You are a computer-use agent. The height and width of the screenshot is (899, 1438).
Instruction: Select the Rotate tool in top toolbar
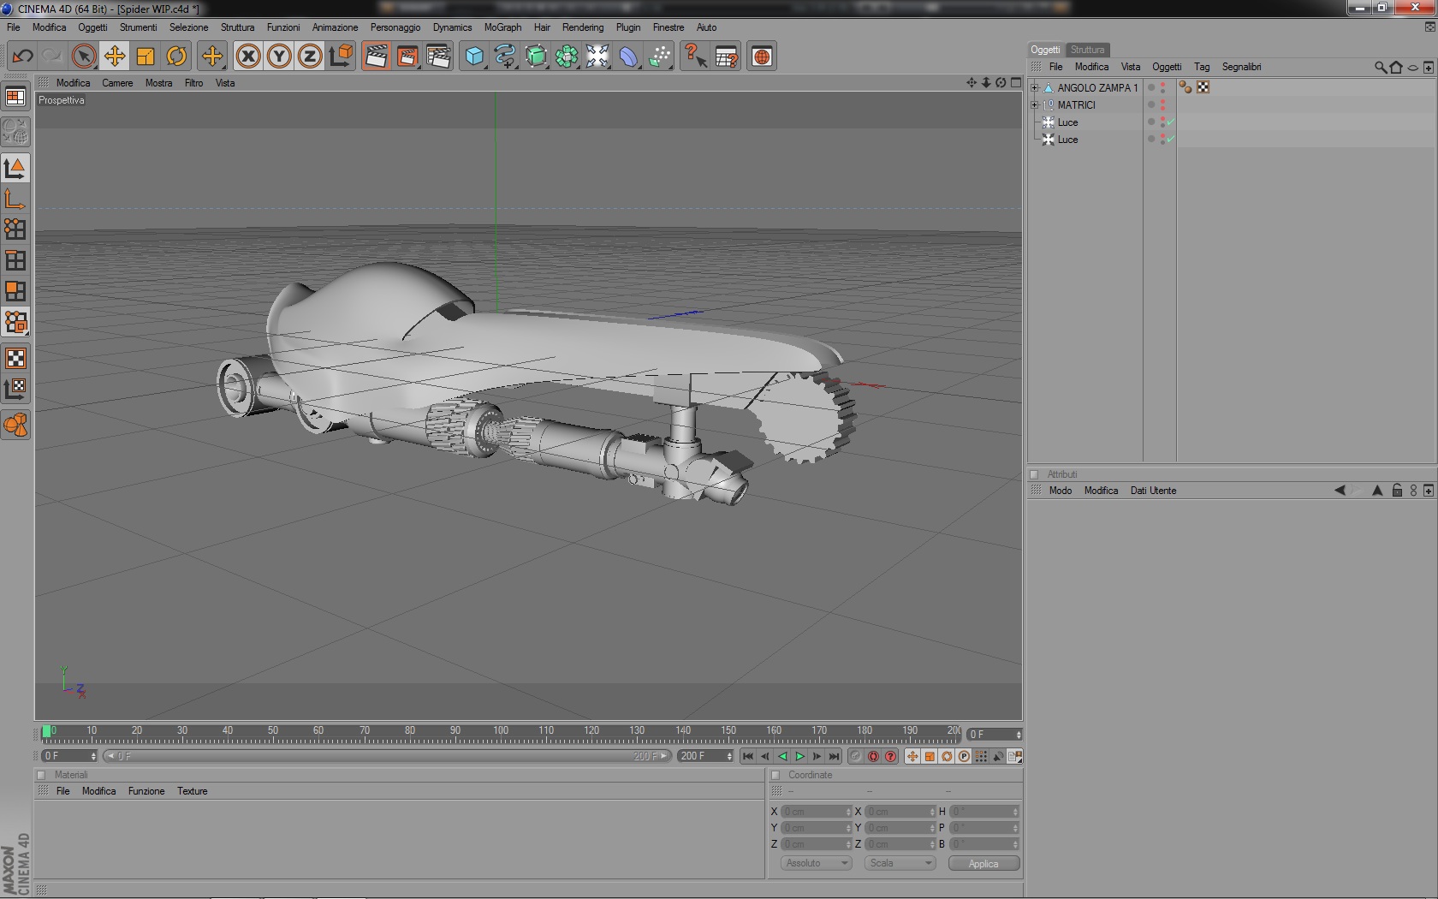[176, 57]
